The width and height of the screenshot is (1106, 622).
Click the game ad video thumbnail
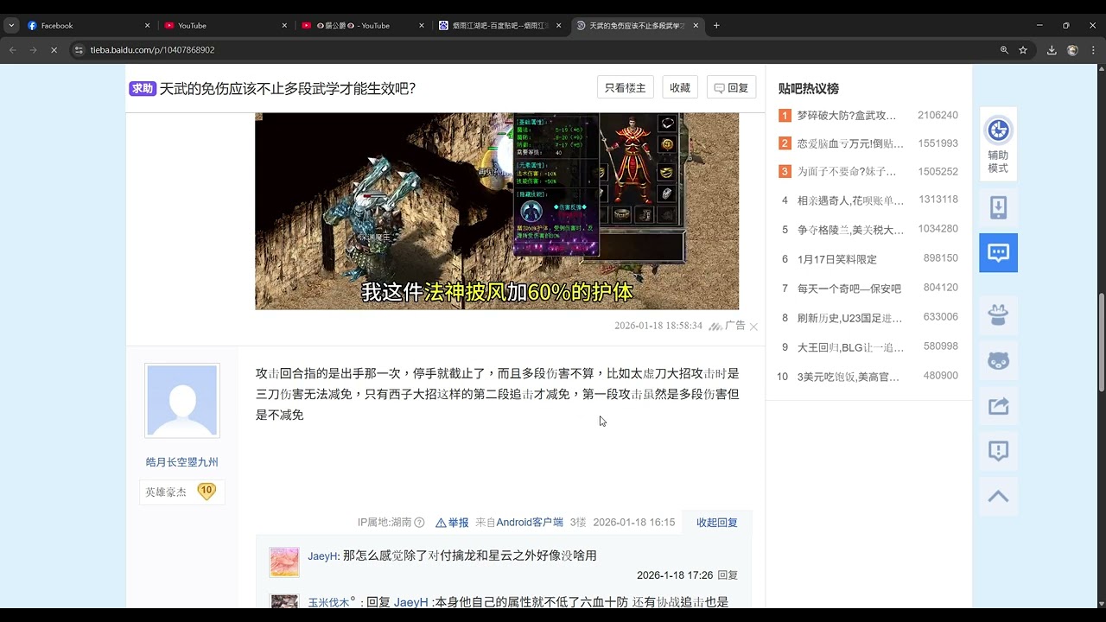tap(497, 211)
